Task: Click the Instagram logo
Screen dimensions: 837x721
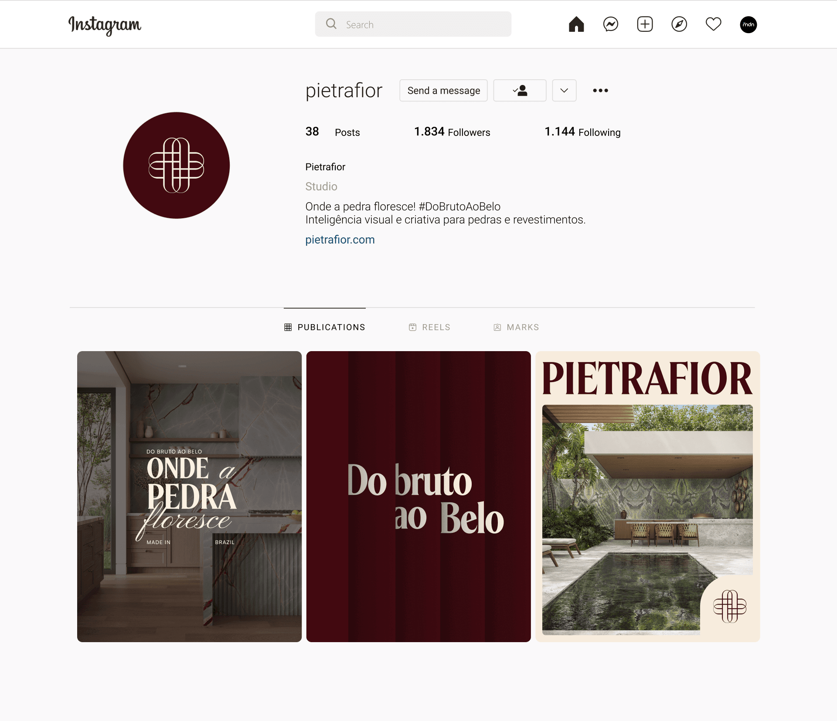Action: pyautogui.click(x=105, y=25)
